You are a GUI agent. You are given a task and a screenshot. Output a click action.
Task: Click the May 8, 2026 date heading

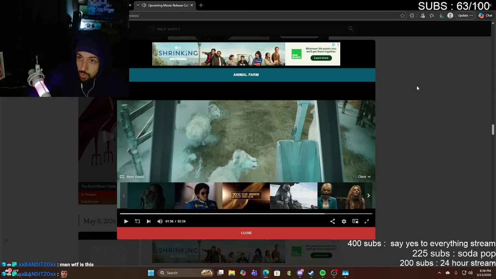click(100, 221)
